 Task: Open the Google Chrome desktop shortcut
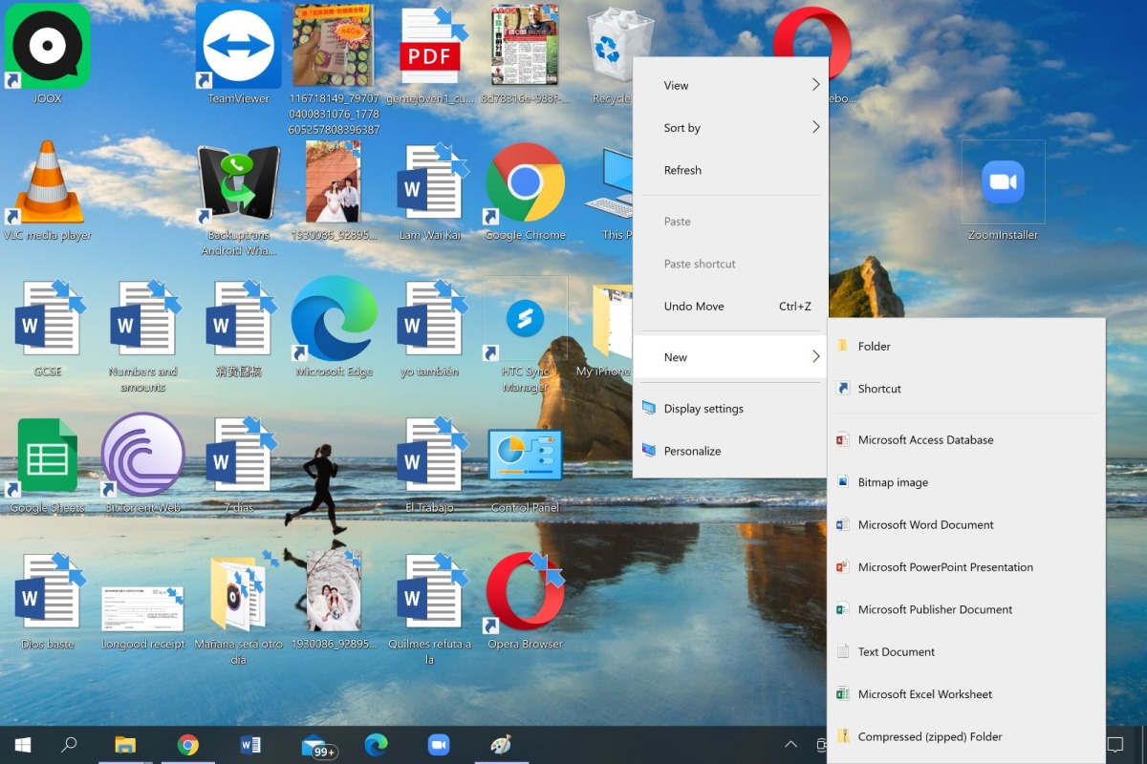tap(526, 191)
